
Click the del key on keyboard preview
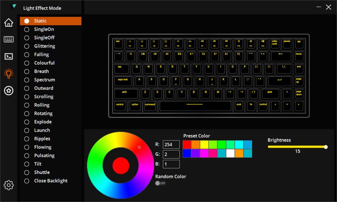(299, 44)
